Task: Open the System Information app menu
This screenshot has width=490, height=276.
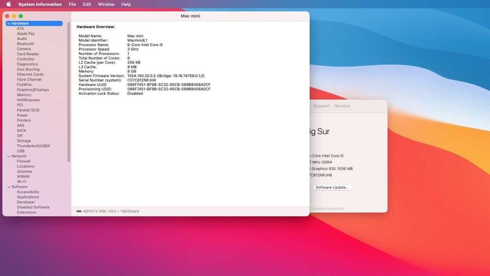Action: (40, 4)
